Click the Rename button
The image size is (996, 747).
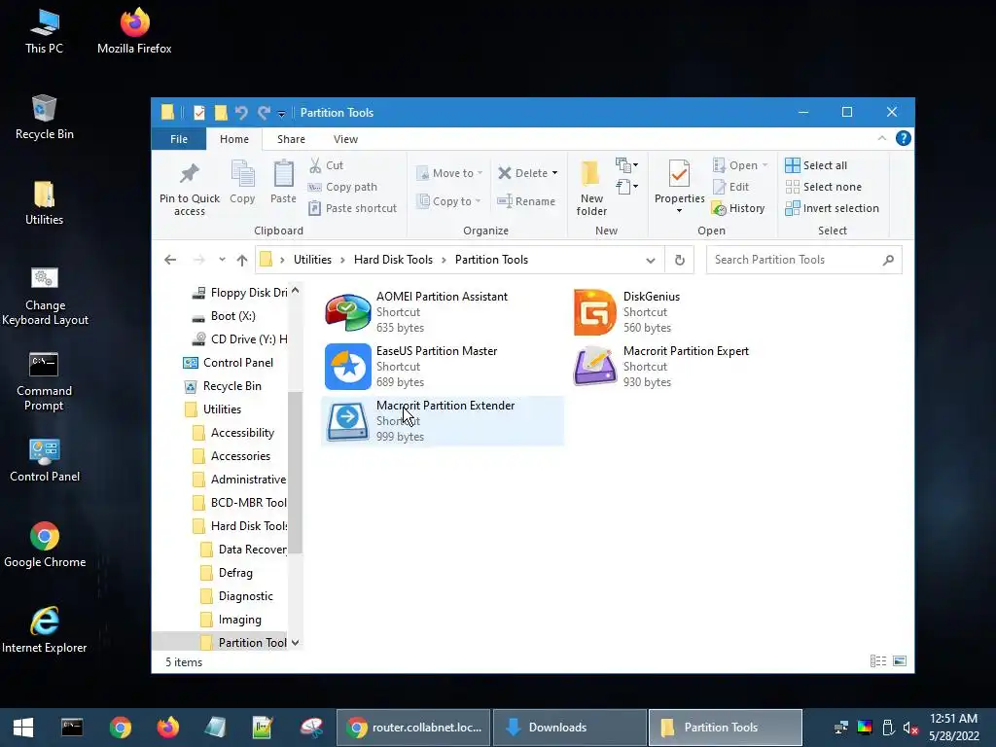pyautogui.click(x=526, y=201)
